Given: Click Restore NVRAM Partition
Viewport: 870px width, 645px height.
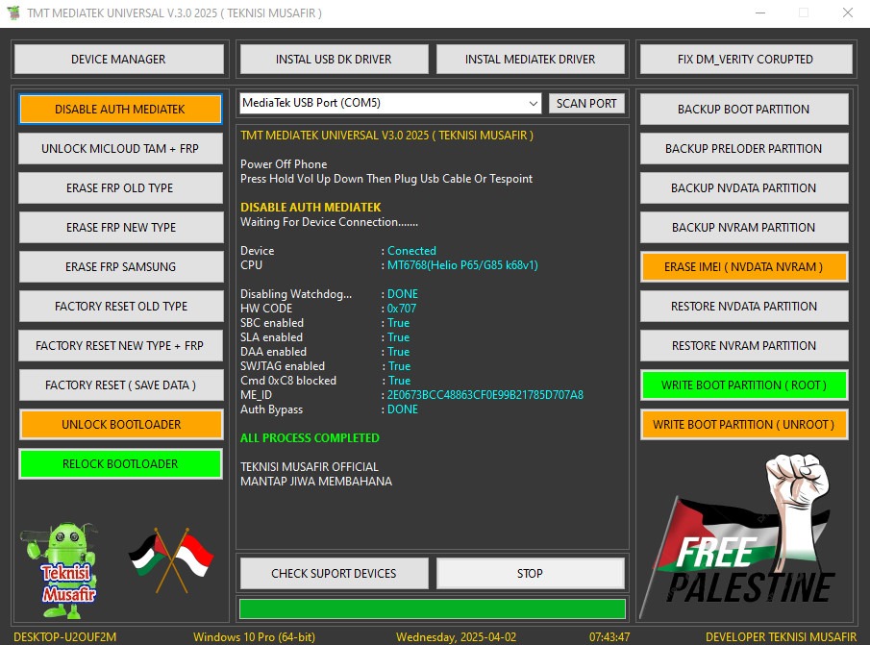Looking at the screenshot, I should [743, 345].
